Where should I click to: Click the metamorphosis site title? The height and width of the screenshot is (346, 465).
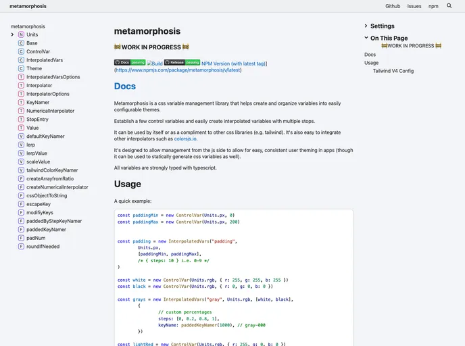tap(28, 6)
